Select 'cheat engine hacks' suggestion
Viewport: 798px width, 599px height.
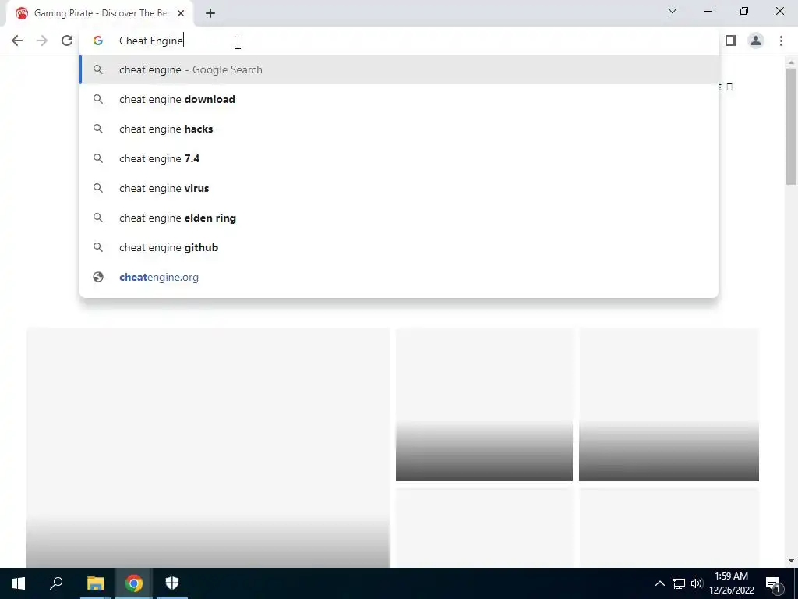click(399, 129)
